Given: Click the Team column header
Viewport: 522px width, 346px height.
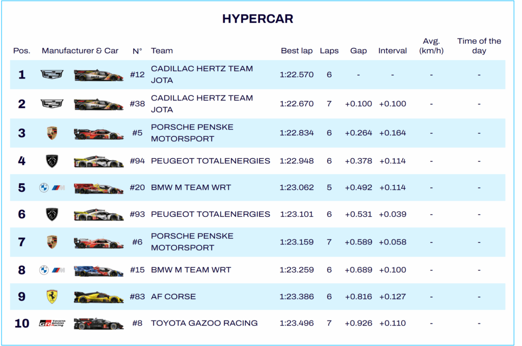Looking at the screenshot, I should 162,51.
